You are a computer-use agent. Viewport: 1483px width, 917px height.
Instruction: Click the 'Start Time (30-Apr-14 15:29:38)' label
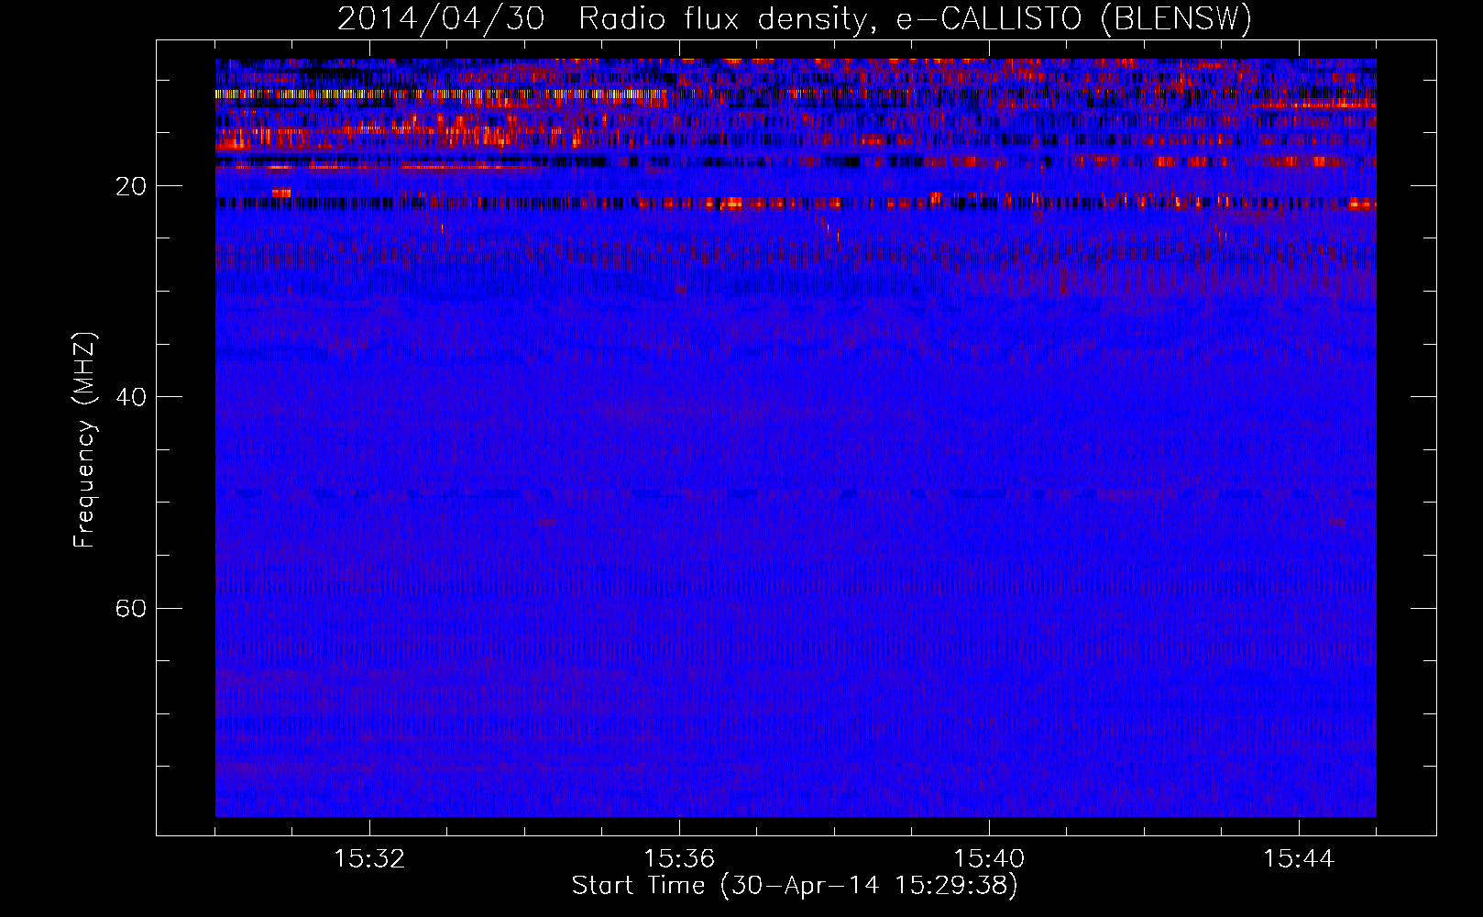click(x=795, y=886)
